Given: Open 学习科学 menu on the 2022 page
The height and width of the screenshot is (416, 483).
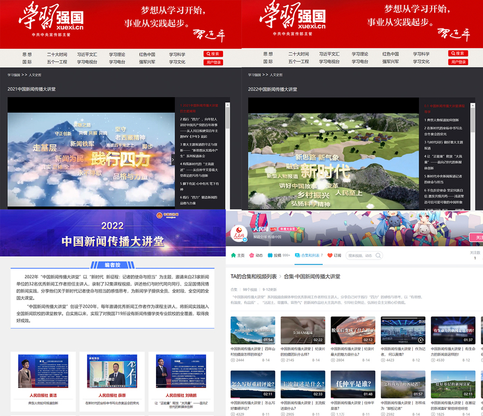Looking at the screenshot, I should (421, 54).
